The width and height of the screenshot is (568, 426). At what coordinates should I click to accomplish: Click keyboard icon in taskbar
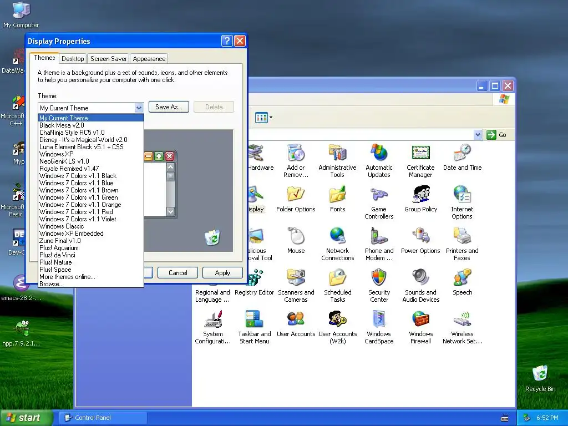click(505, 418)
